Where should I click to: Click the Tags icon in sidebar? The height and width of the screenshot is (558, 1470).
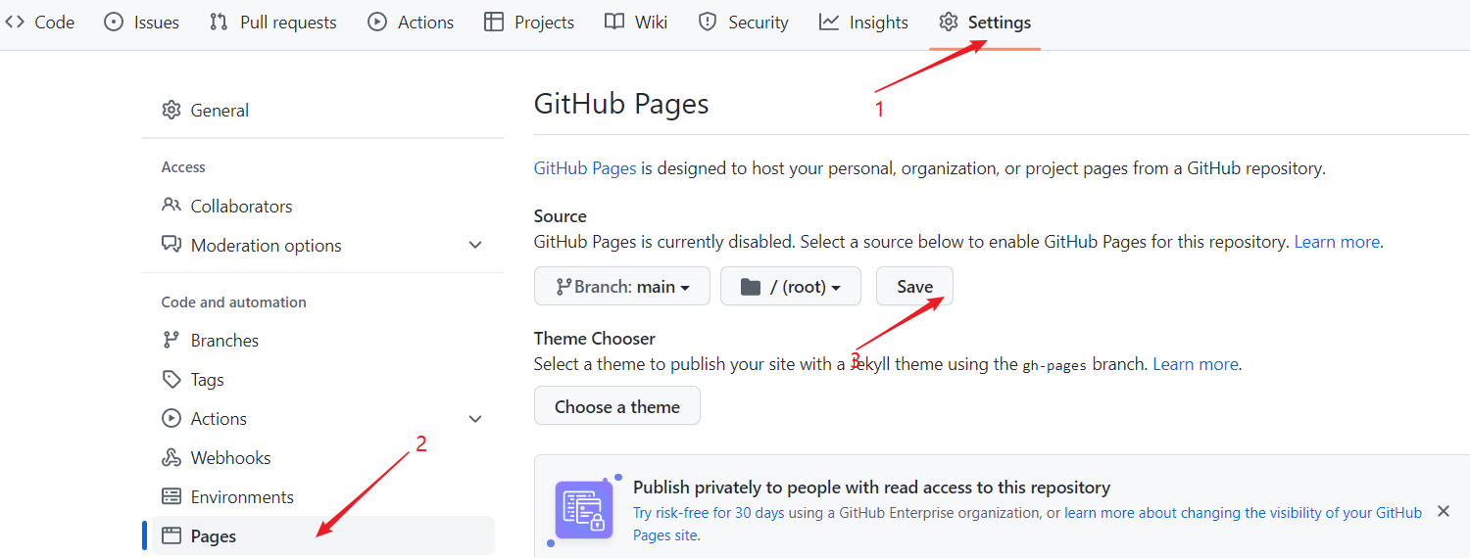click(x=171, y=380)
